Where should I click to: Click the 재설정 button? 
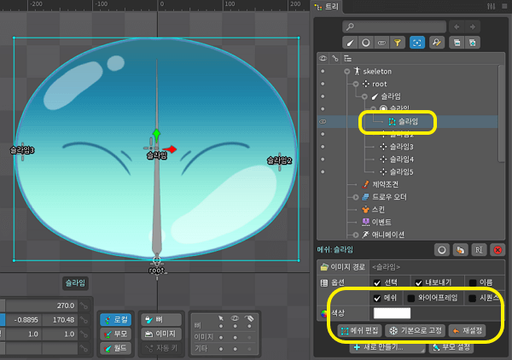pyautogui.click(x=467, y=331)
